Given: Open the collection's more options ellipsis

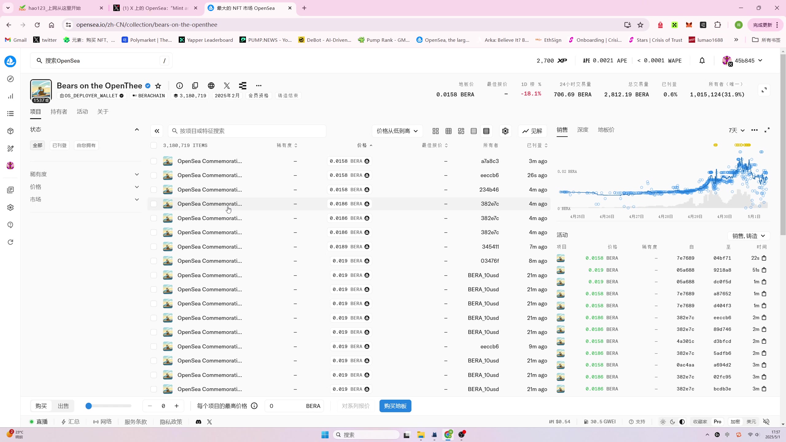Looking at the screenshot, I should point(259,86).
